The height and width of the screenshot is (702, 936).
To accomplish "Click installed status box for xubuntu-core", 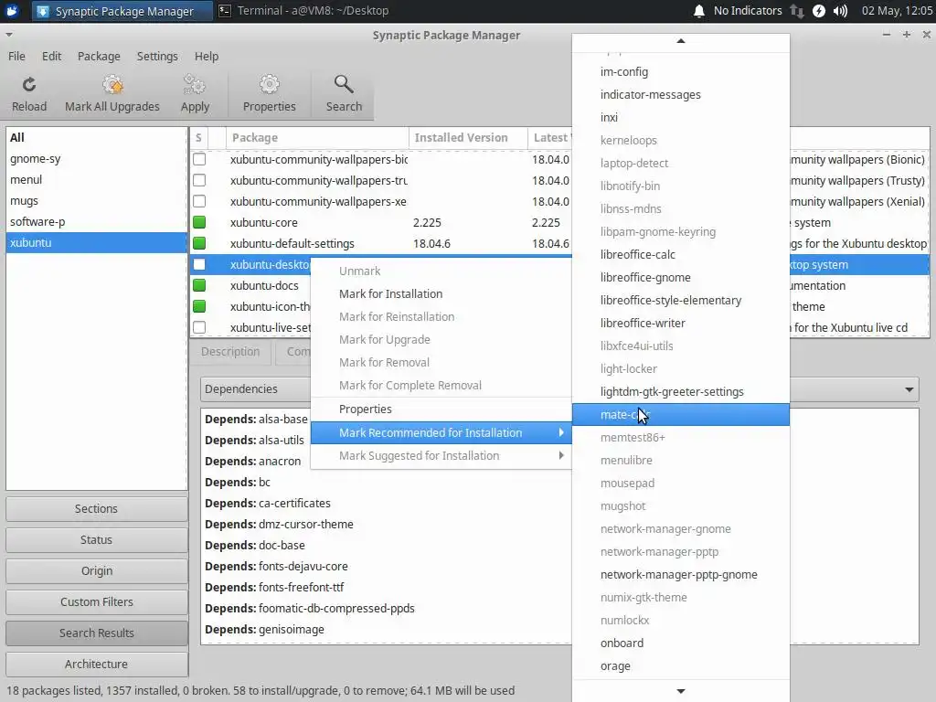I will pyautogui.click(x=199, y=223).
